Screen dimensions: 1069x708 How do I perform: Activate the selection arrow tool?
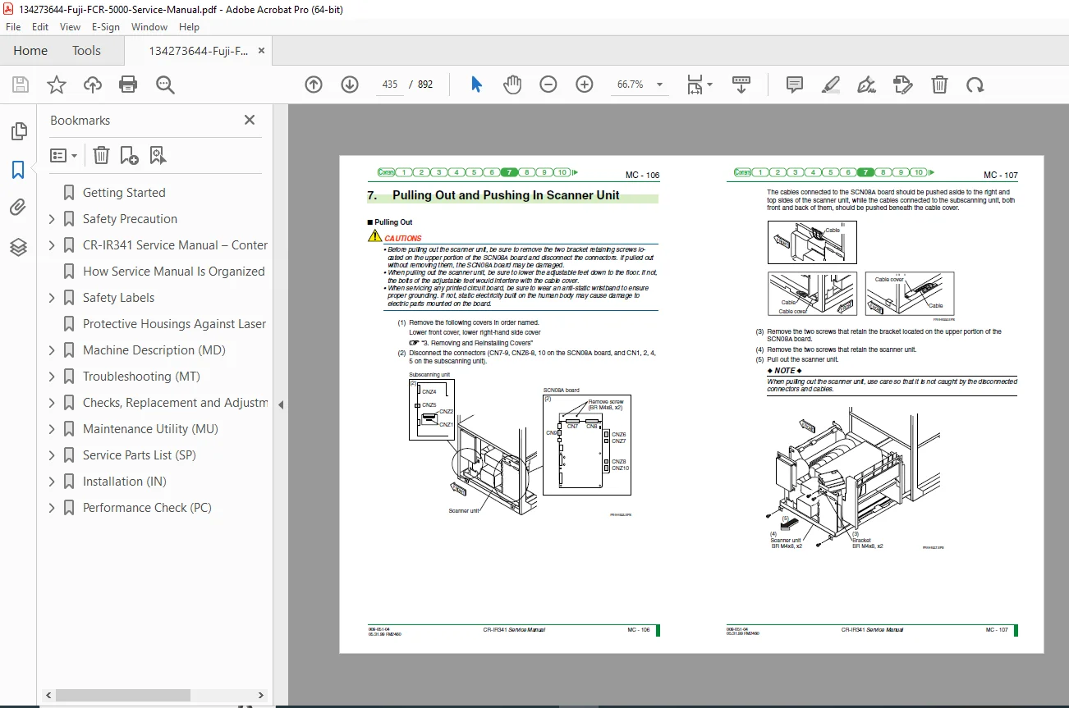pos(476,85)
